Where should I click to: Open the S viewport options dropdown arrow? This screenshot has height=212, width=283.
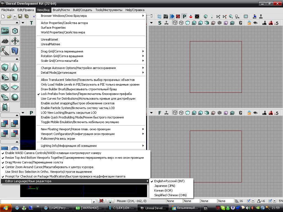pyautogui.click(x=151, y=23)
